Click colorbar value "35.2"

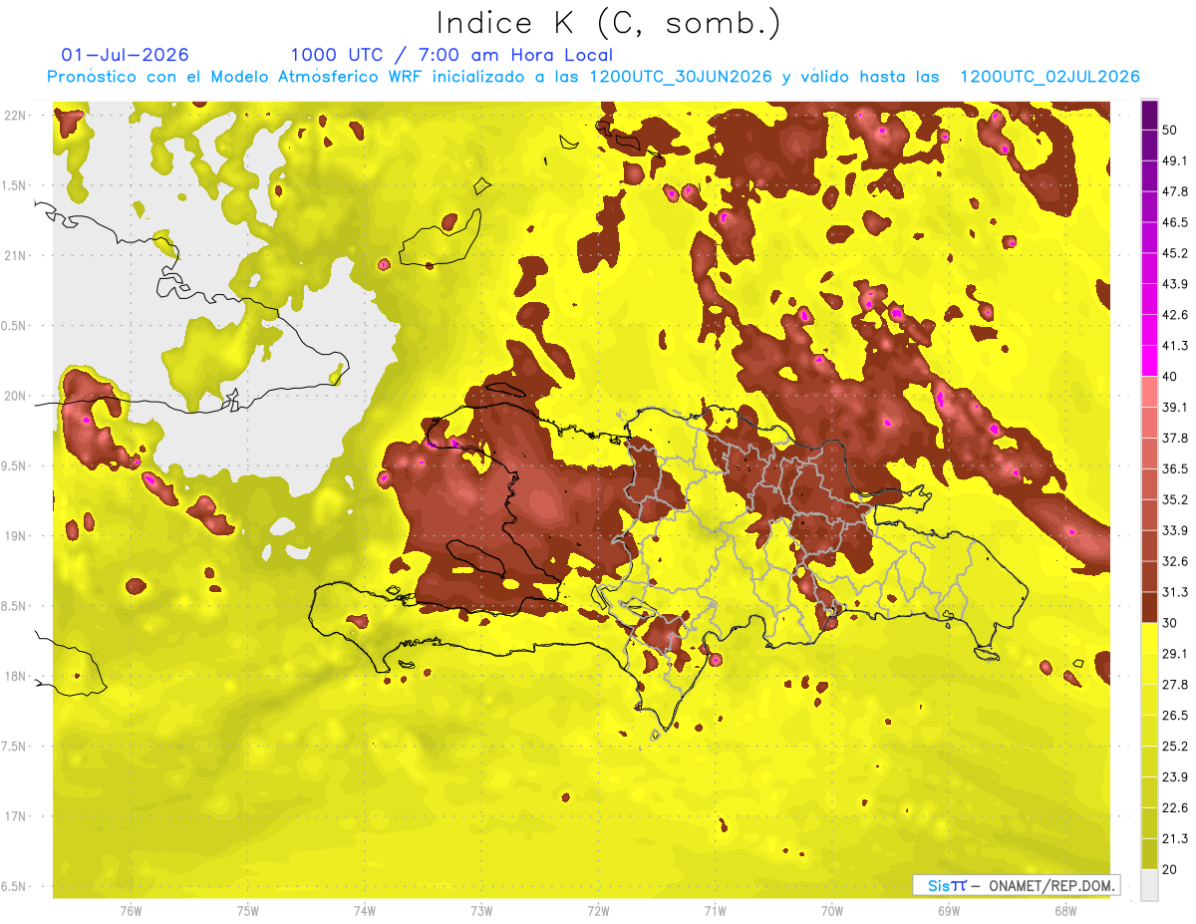(x=1174, y=499)
